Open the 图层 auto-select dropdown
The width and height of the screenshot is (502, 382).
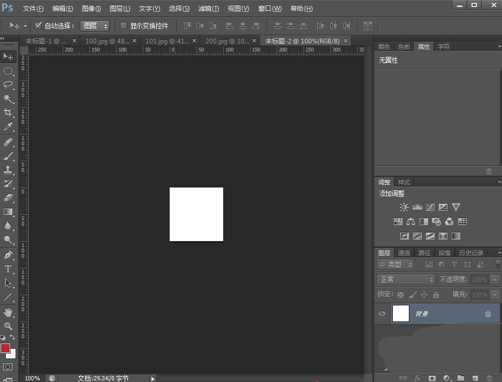(x=95, y=26)
